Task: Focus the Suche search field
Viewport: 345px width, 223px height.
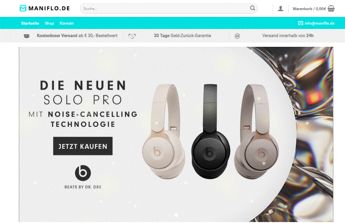Action: [x=165, y=9]
